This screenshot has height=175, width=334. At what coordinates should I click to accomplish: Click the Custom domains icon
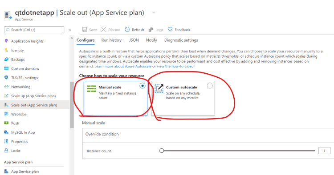tap(6, 68)
